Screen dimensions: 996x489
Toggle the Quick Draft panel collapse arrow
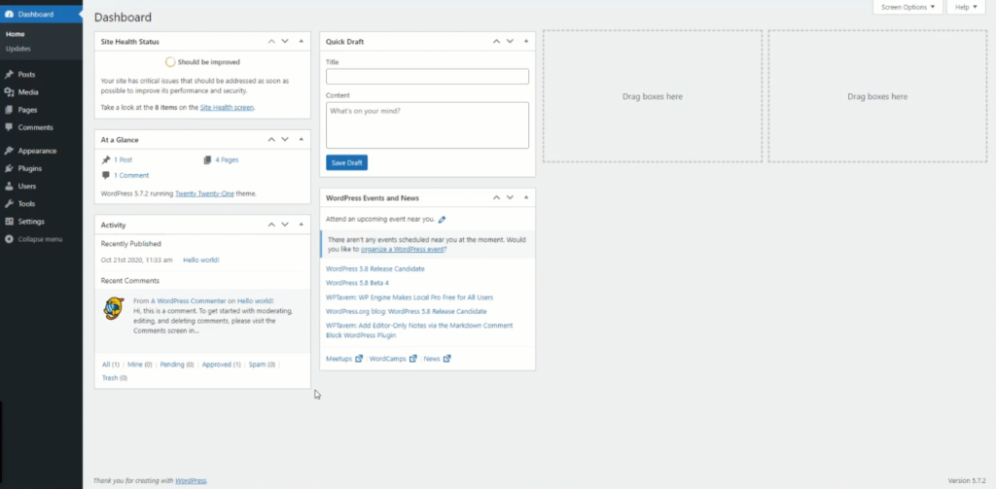[x=526, y=41]
